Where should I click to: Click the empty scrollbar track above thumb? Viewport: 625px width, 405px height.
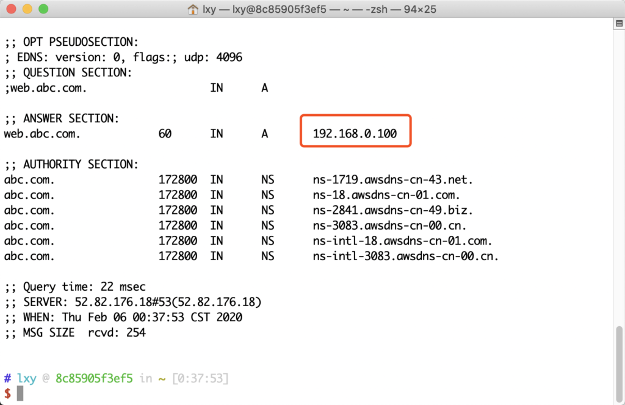point(618,183)
